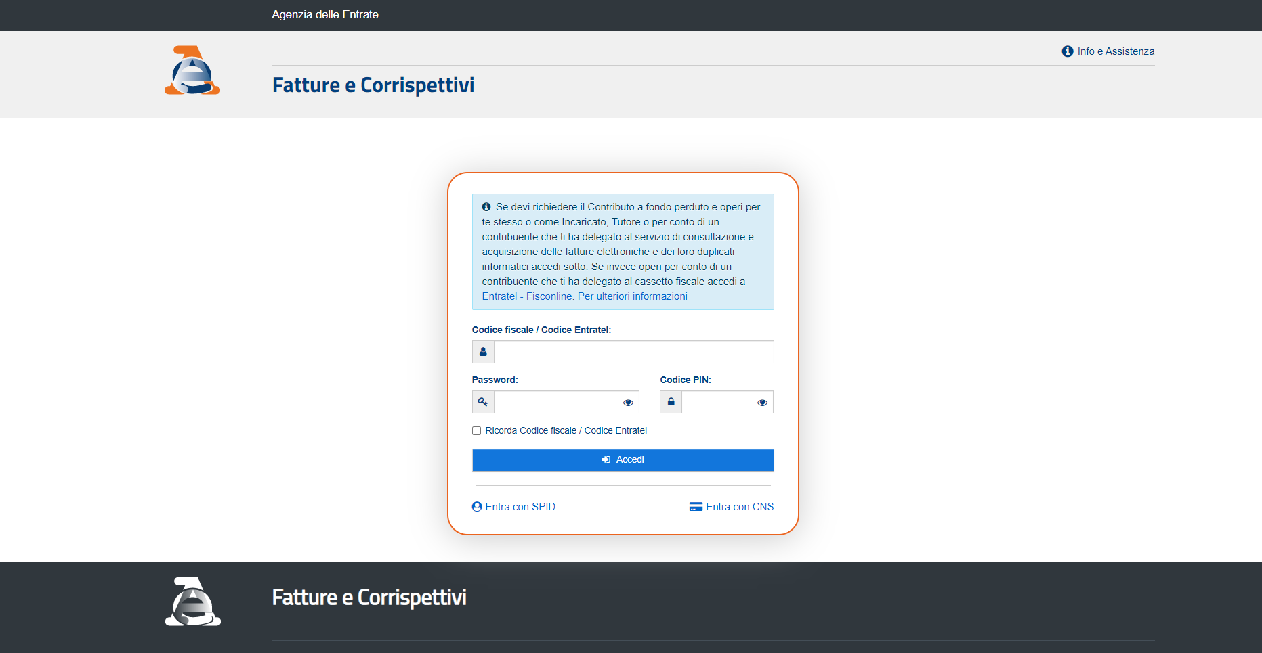Open the Entra con CNS link
This screenshot has height=653, width=1262.
pyautogui.click(x=740, y=507)
